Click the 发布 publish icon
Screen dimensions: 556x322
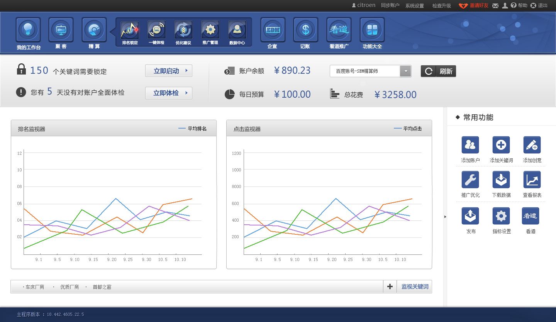[x=470, y=216]
